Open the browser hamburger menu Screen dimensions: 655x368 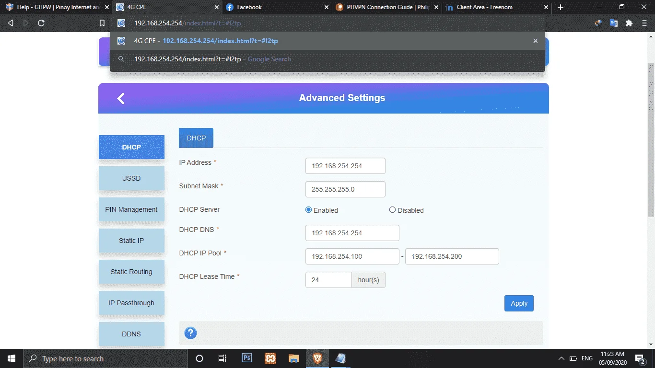click(x=644, y=23)
